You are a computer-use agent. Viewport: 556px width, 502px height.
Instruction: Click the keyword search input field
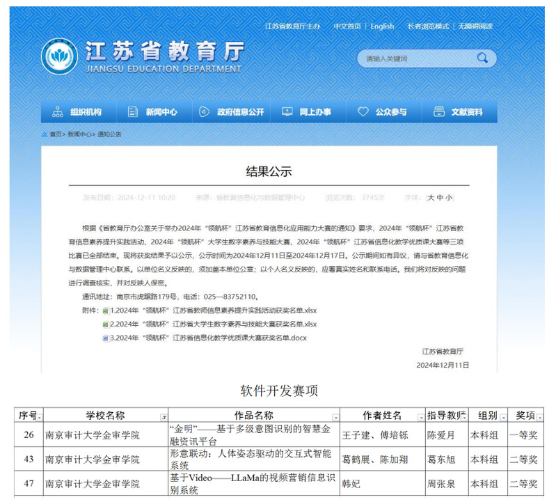tap(418, 58)
